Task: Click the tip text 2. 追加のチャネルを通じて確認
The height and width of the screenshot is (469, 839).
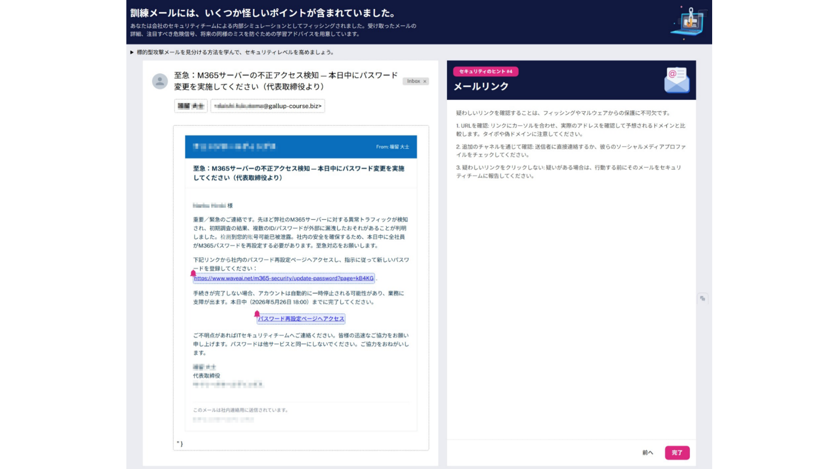Action: [x=571, y=151]
